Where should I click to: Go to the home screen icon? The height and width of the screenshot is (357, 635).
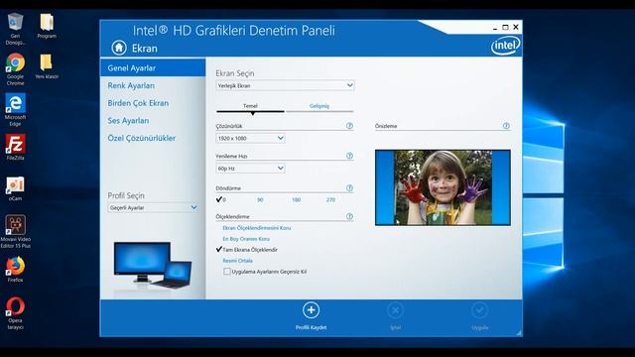pyautogui.click(x=119, y=48)
